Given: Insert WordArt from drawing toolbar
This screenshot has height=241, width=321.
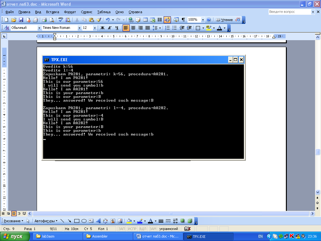Looking at the screenshot, I should coord(98,221).
